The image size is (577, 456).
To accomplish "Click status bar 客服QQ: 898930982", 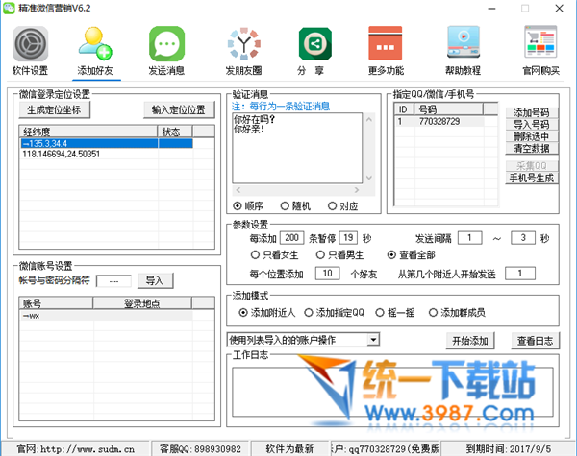I will (x=200, y=449).
